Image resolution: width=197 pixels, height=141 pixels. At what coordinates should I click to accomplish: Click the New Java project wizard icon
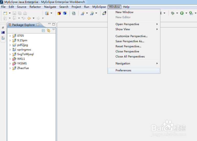(x=47, y=13)
